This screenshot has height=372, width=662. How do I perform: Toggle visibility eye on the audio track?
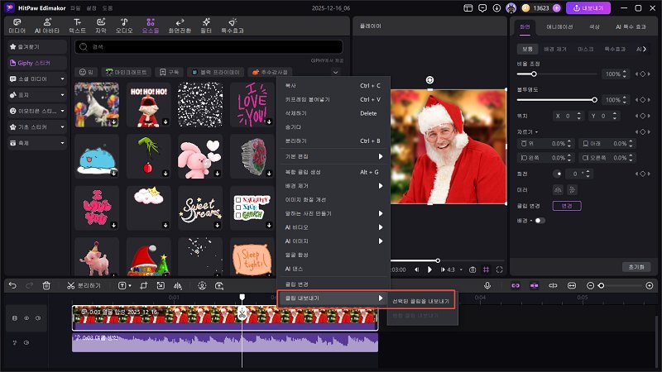26,341
